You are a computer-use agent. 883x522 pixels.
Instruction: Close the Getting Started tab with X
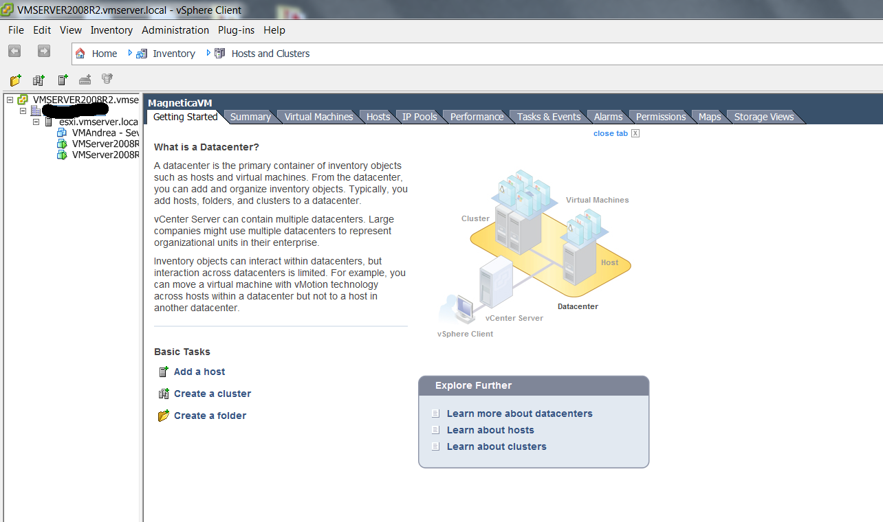(x=635, y=133)
